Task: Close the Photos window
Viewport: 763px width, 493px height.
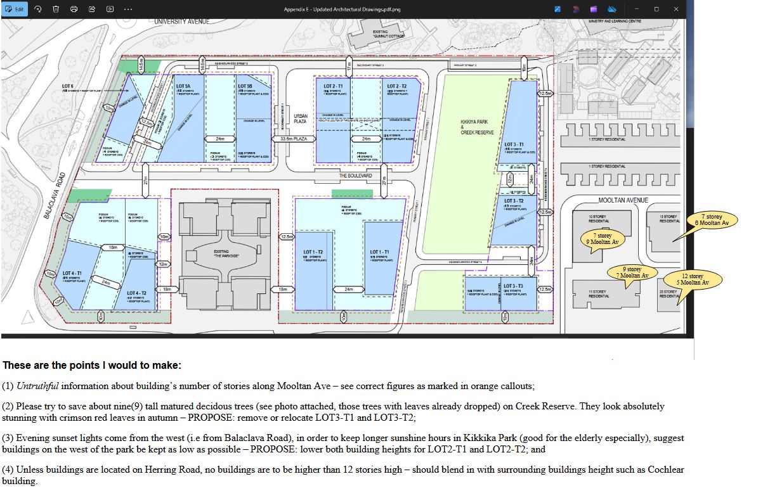Action: (x=676, y=9)
